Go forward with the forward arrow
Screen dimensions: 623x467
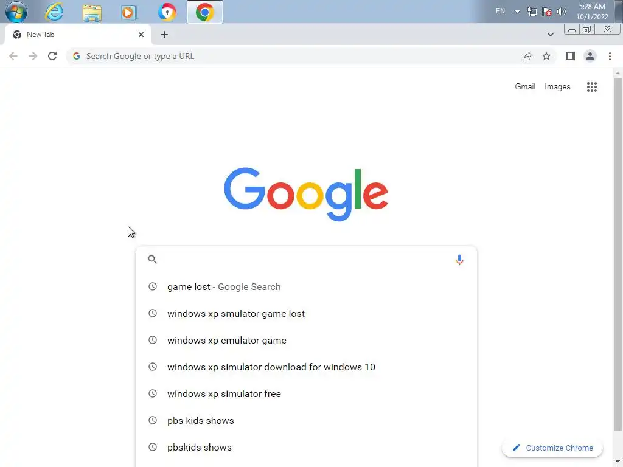pos(33,56)
